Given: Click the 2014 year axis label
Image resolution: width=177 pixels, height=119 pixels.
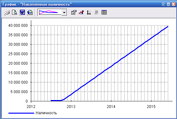Looking at the screenshot, I should (111, 107).
